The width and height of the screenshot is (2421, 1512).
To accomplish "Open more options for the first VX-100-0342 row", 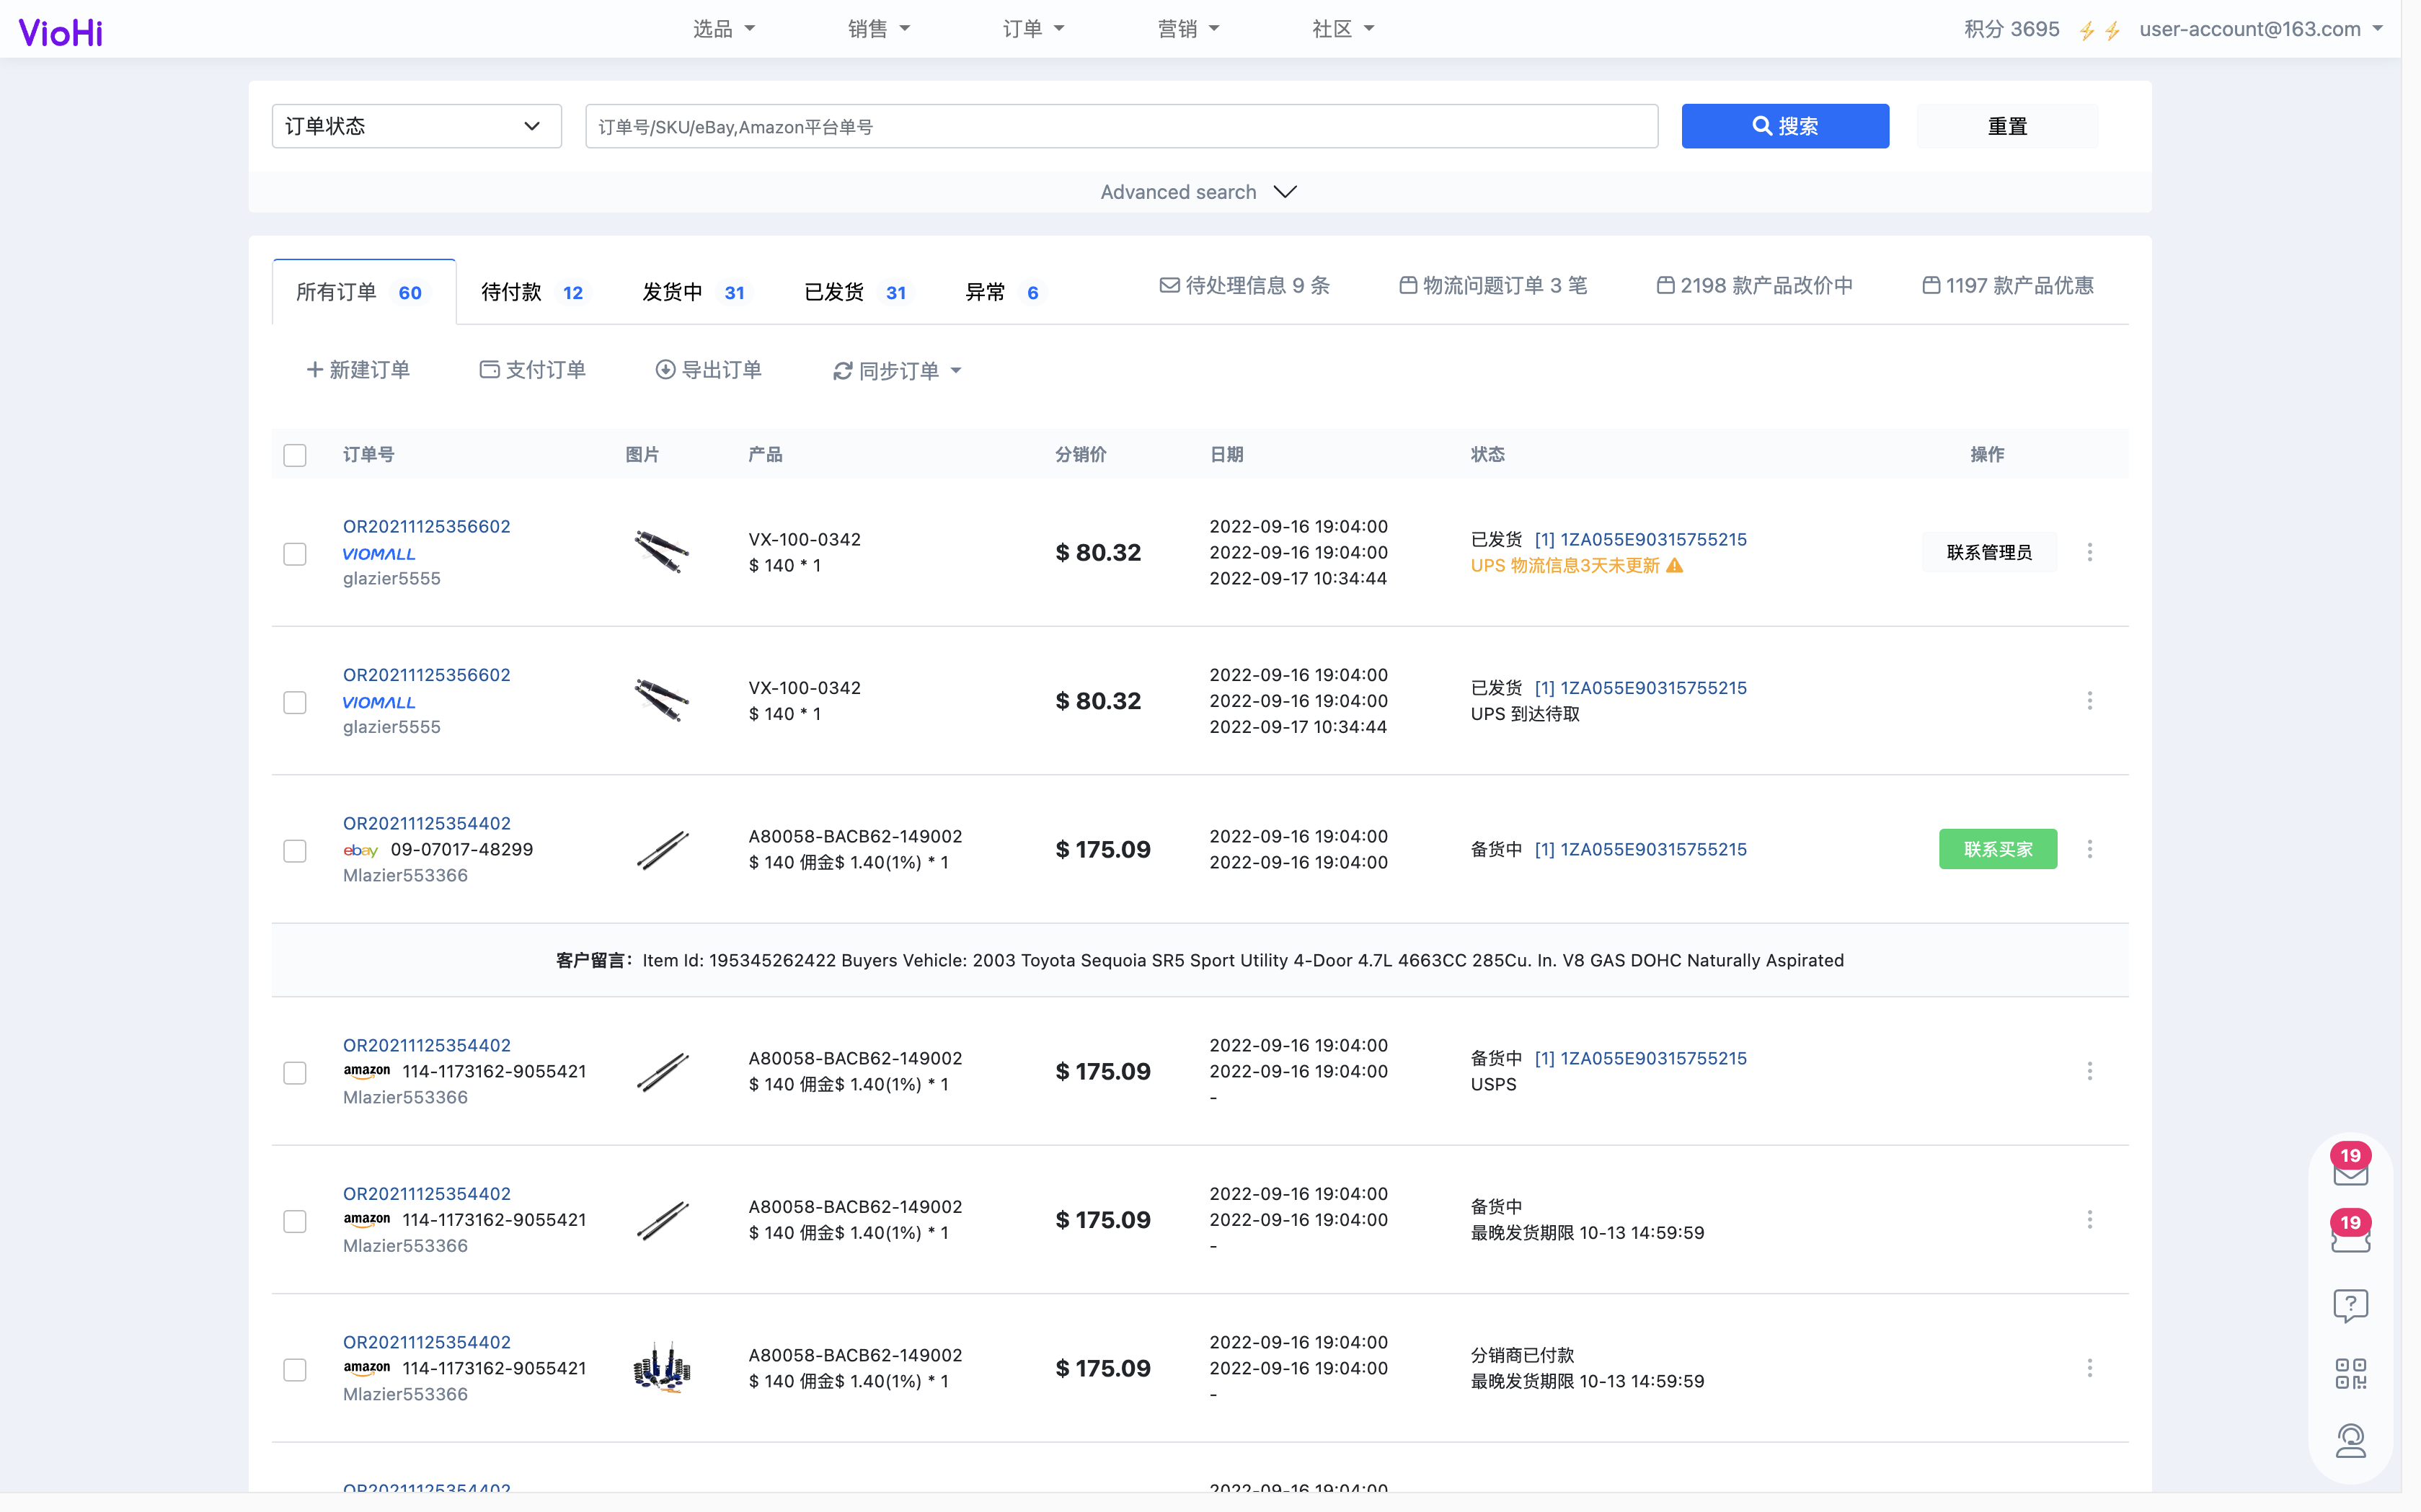I will tap(2090, 552).
